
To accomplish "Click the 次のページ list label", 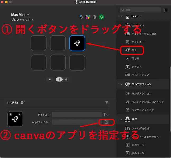I will coord(138,153).
